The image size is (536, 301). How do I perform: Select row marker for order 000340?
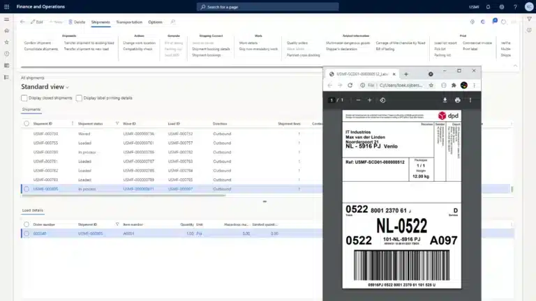click(x=27, y=233)
